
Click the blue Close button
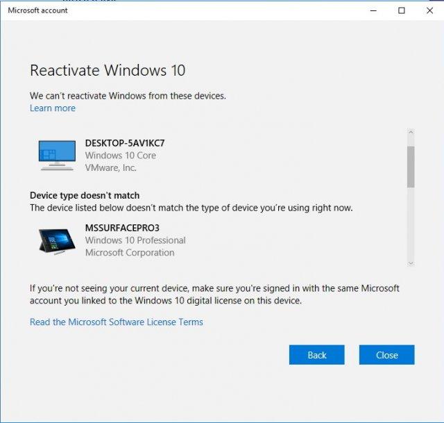(x=387, y=355)
